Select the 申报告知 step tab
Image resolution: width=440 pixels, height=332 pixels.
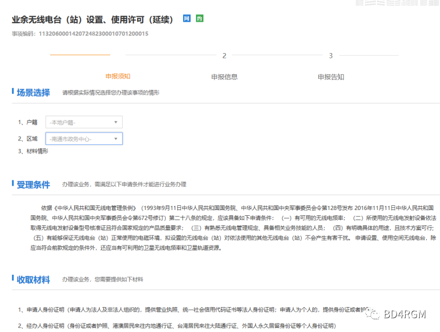pos(331,77)
